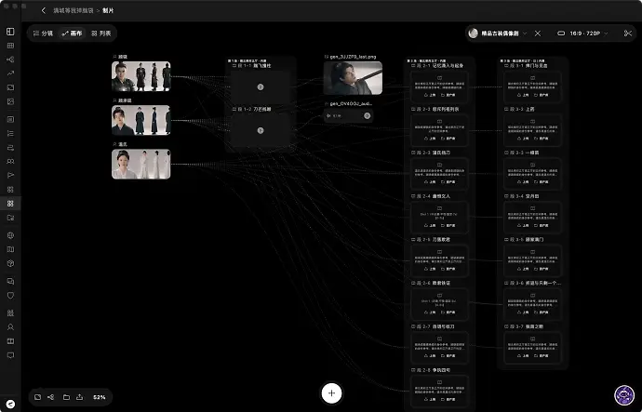
Task: Click the segment 3-5 card description
Action: click(533, 259)
